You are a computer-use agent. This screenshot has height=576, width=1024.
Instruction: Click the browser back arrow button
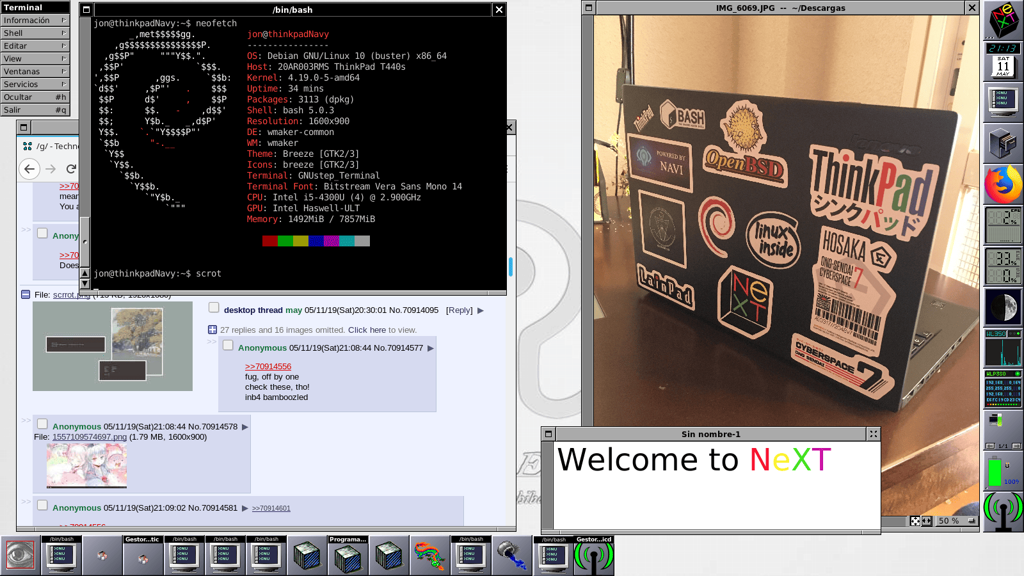[29, 169]
